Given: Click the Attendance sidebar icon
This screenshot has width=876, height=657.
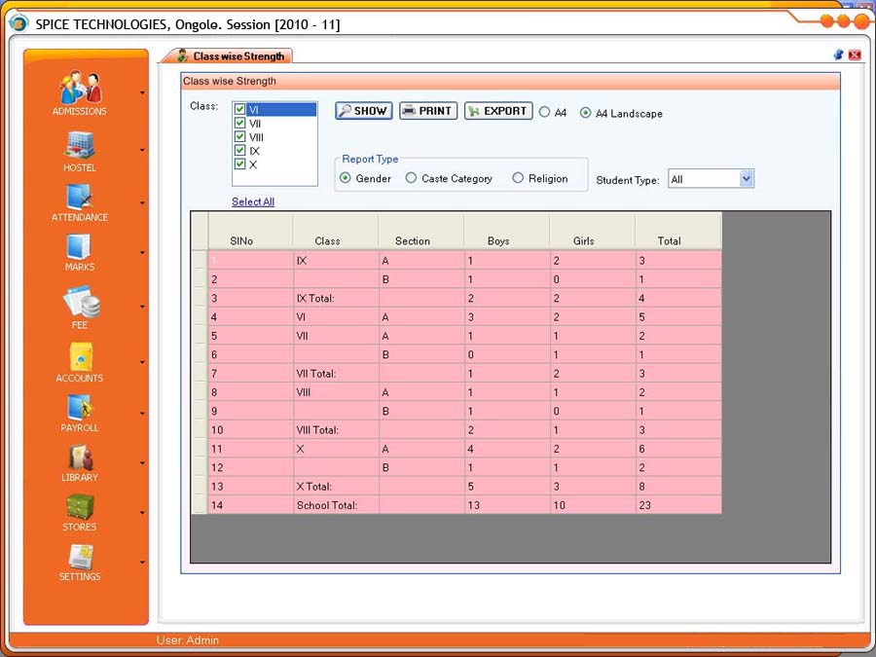Looking at the screenshot, I should click(80, 198).
